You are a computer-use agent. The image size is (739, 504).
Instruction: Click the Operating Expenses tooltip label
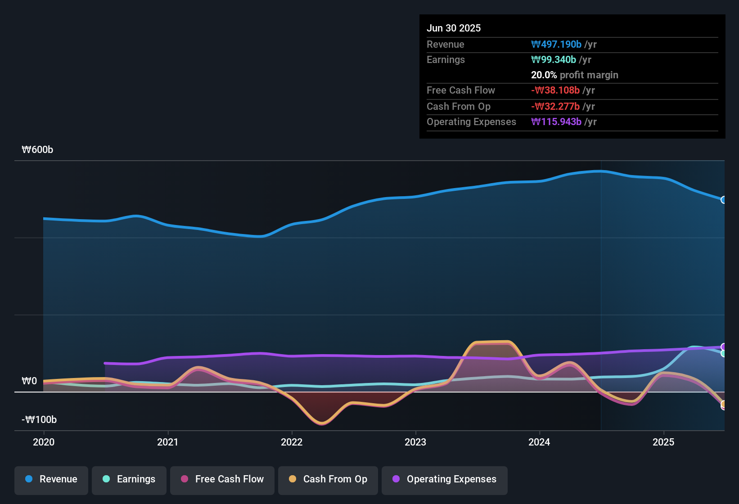[x=471, y=121]
